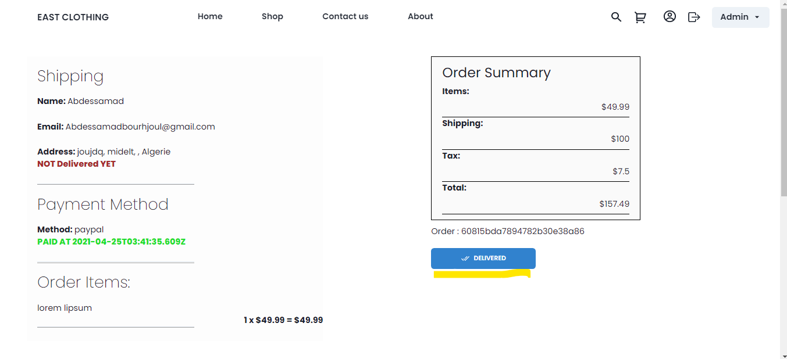Viewport: 787px width, 359px height.
Task: Click the search magnifier icon
Action: [616, 17]
